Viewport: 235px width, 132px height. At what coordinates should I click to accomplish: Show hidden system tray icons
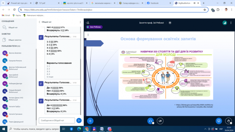[205, 129]
